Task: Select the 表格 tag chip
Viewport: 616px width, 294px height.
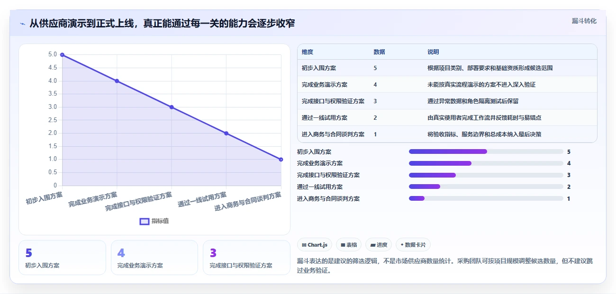Action: pyautogui.click(x=349, y=245)
